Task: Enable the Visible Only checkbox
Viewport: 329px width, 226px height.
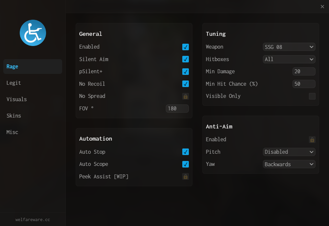Action: pos(312,96)
